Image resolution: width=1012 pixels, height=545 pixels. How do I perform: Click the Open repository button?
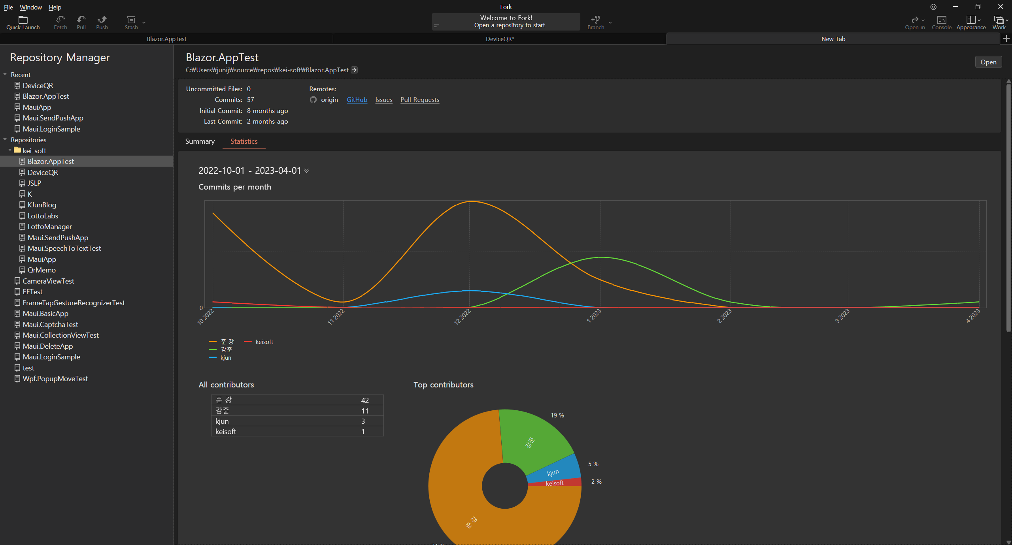coord(988,62)
